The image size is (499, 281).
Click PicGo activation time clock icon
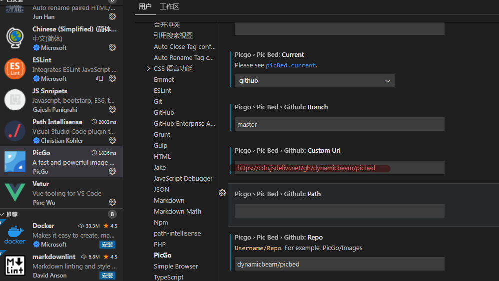point(94,153)
